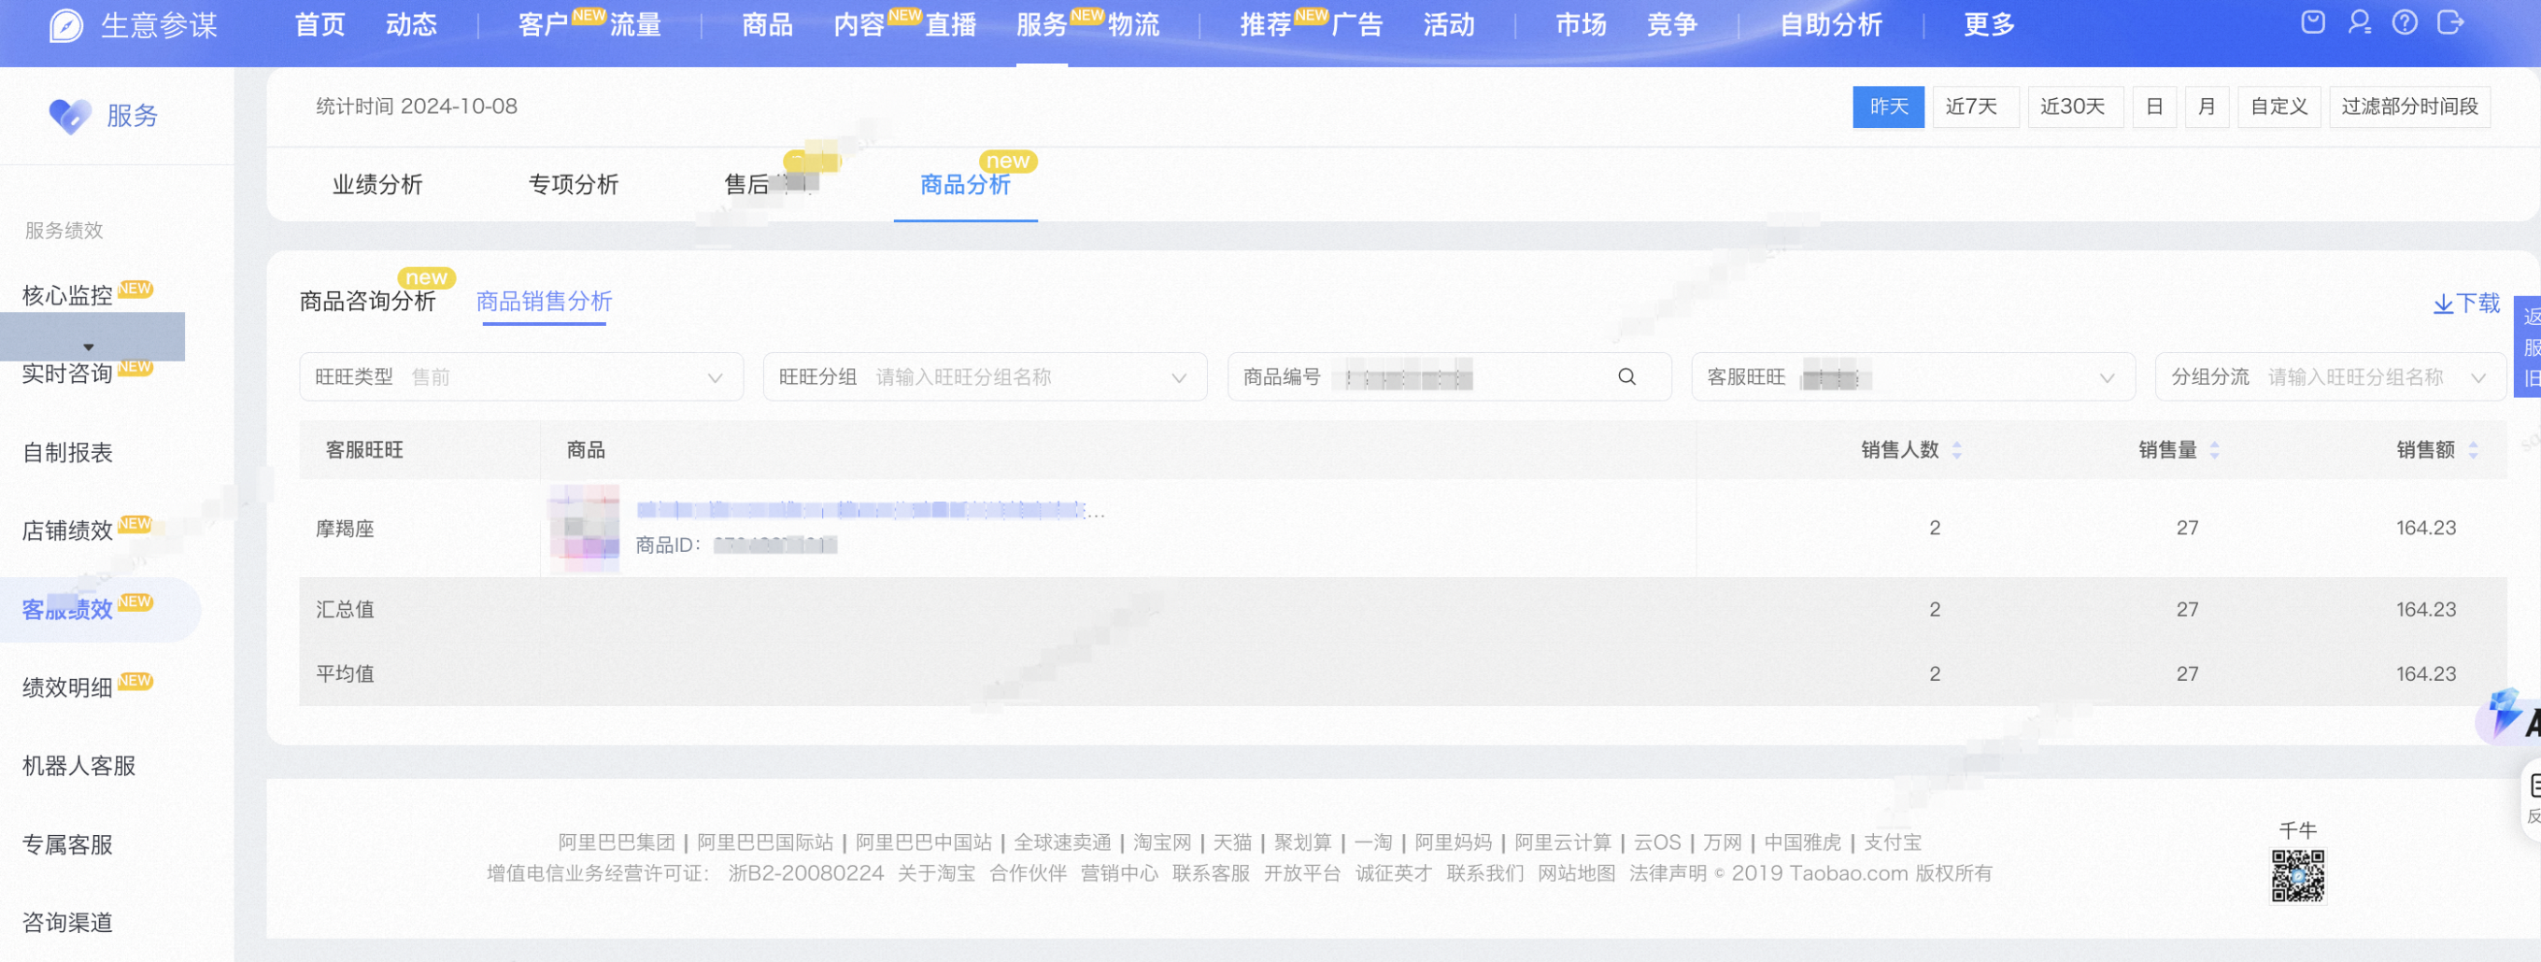Open 直播 in top navigation
The image size is (2541, 962).
pyautogui.click(x=951, y=24)
